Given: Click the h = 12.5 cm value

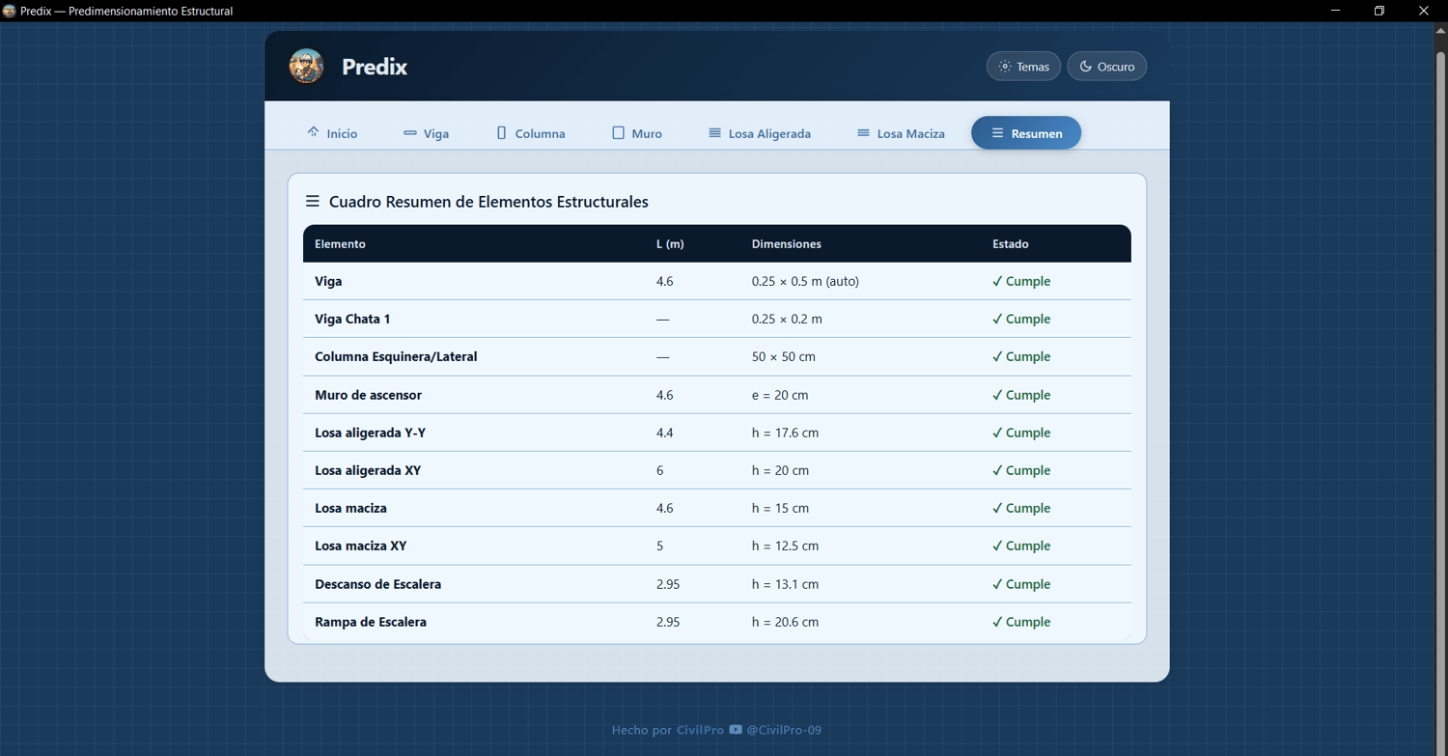Looking at the screenshot, I should click(x=785, y=546).
